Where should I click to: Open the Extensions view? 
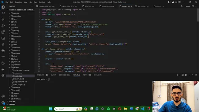coord(3,32)
